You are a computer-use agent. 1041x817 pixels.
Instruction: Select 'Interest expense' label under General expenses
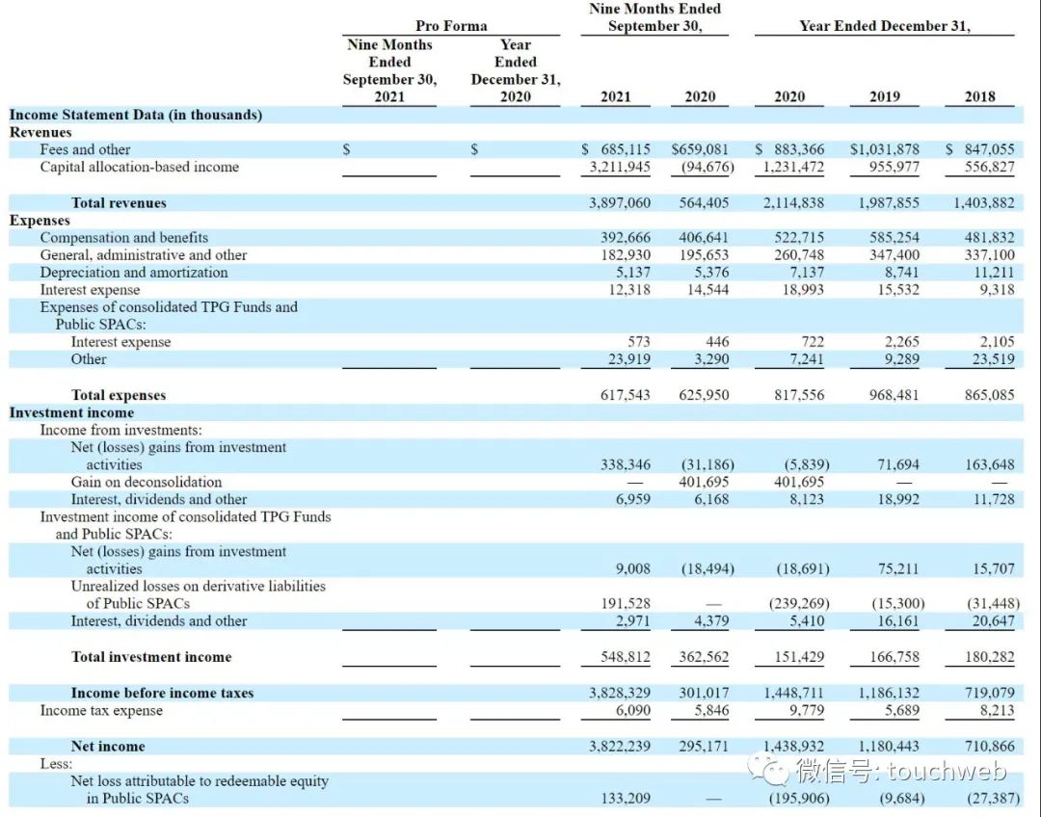click(91, 290)
